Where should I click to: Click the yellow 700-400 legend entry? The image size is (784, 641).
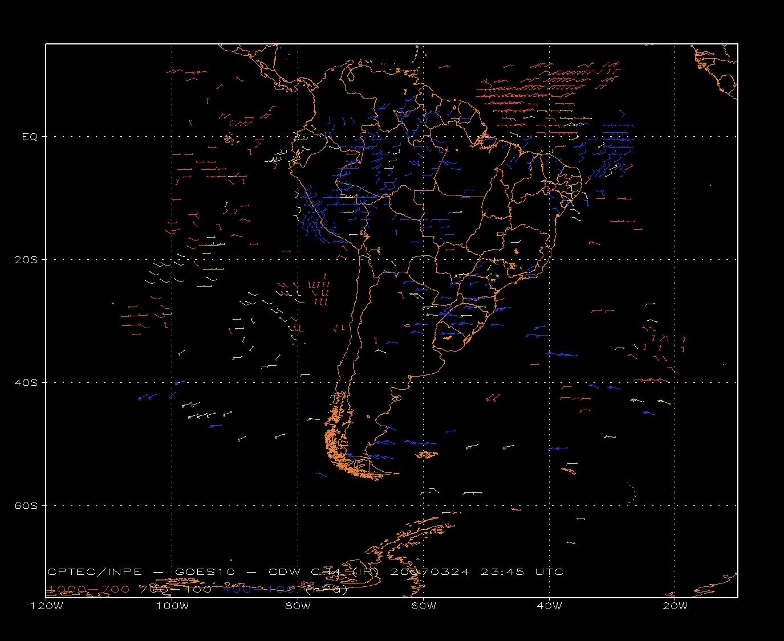[176, 589]
